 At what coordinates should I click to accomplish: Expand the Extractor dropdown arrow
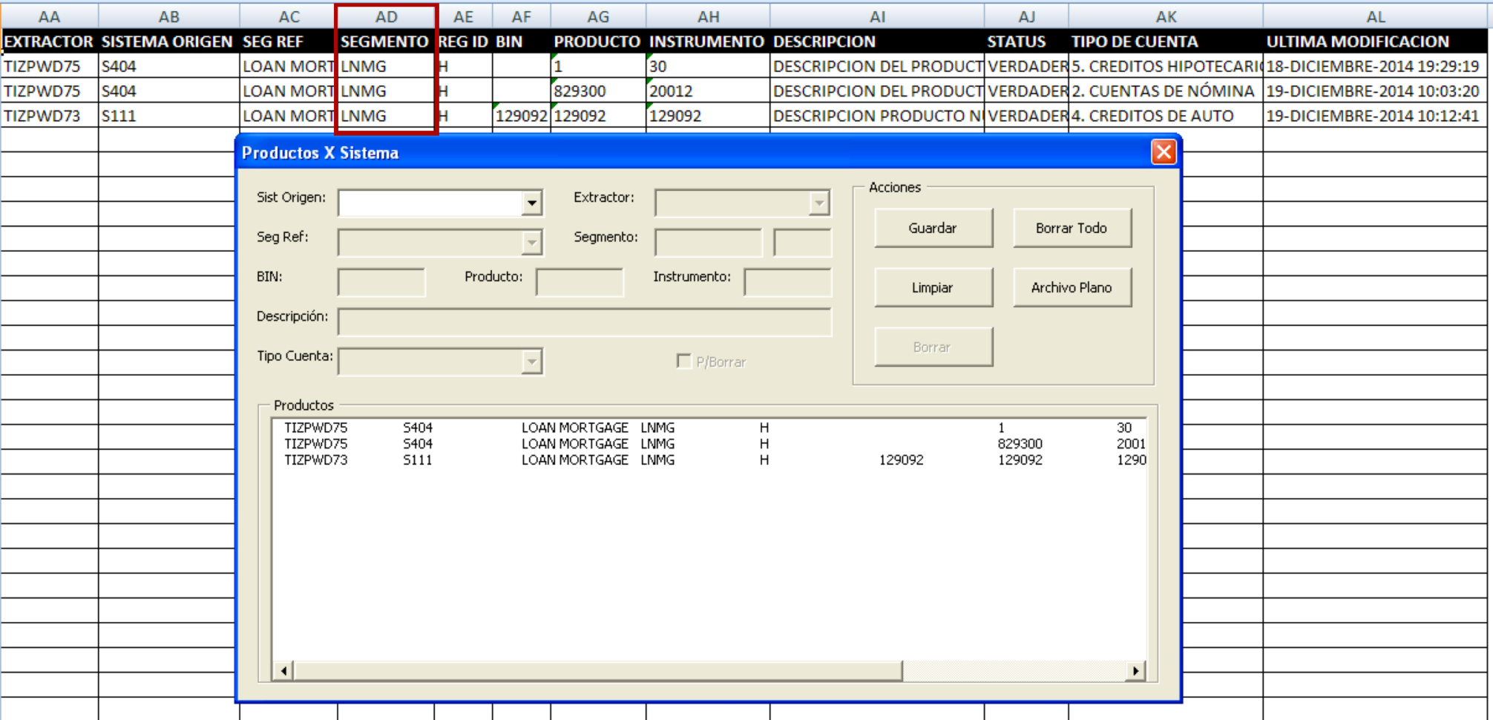click(819, 202)
